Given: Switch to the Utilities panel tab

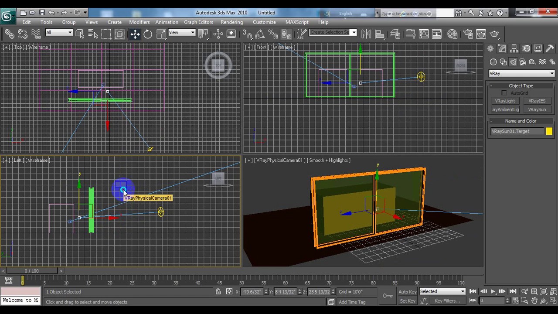Looking at the screenshot, I should [550, 49].
